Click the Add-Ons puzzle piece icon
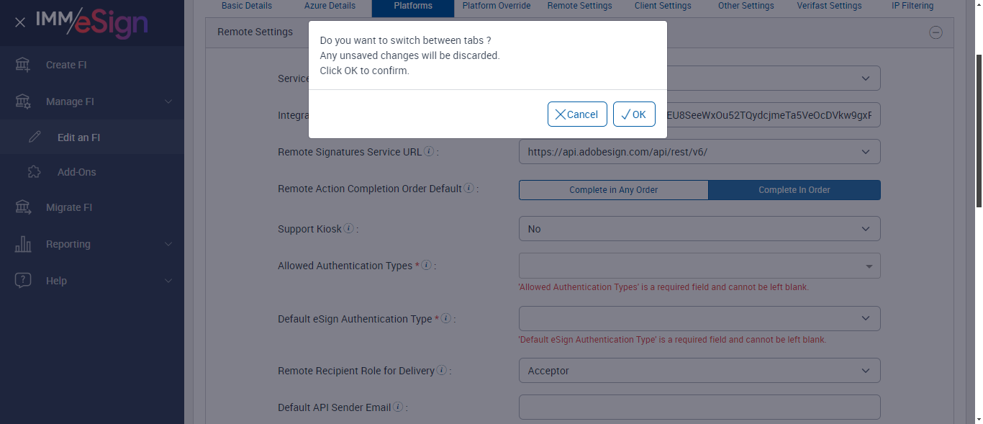 (35, 172)
